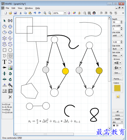127x140 pixels.
Task: Open the Line style dropdown
Action: (121, 35)
